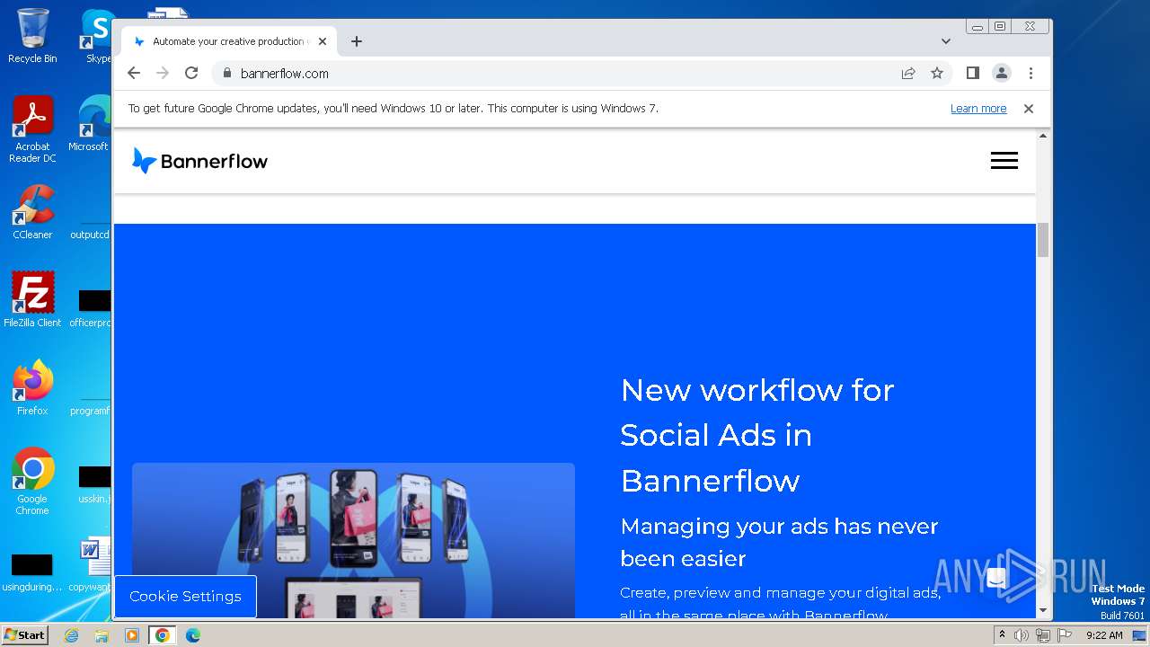The width and height of the screenshot is (1150, 647).
Task: Open CCleaner desktop shortcut
Action: pos(32,212)
